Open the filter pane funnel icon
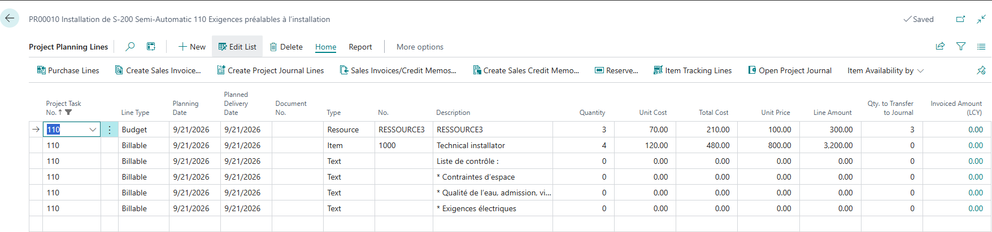The image size is (992, 232). click(961, 47)
